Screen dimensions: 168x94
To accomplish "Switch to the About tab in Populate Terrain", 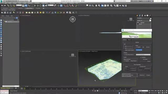I will (129, 40).
